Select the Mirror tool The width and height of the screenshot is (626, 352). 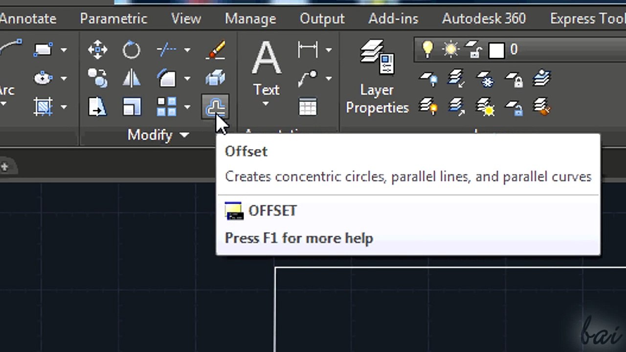coord(132,78)
